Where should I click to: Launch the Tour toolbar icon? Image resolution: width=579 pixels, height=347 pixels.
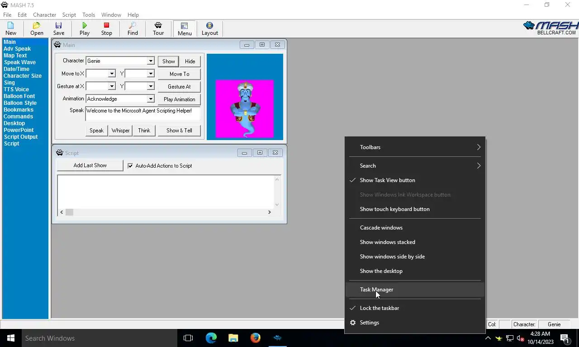point(158,28)
